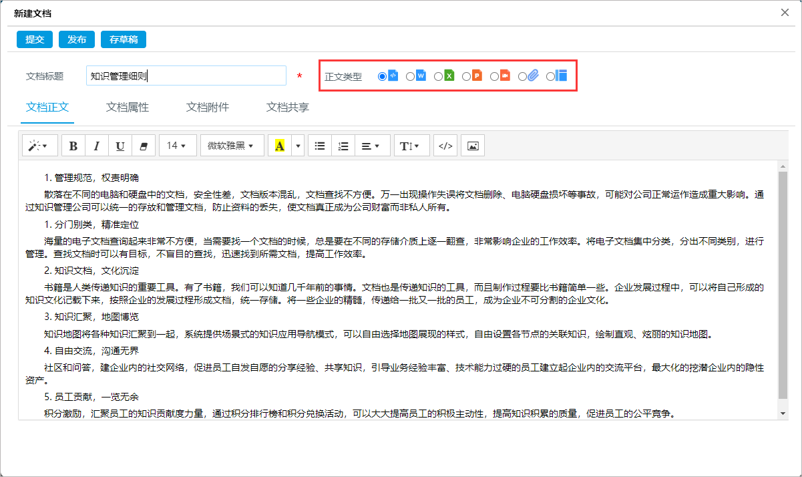Click the 提交 button
The height and width of the screenshot is (477, 802).
coord(35,39)
